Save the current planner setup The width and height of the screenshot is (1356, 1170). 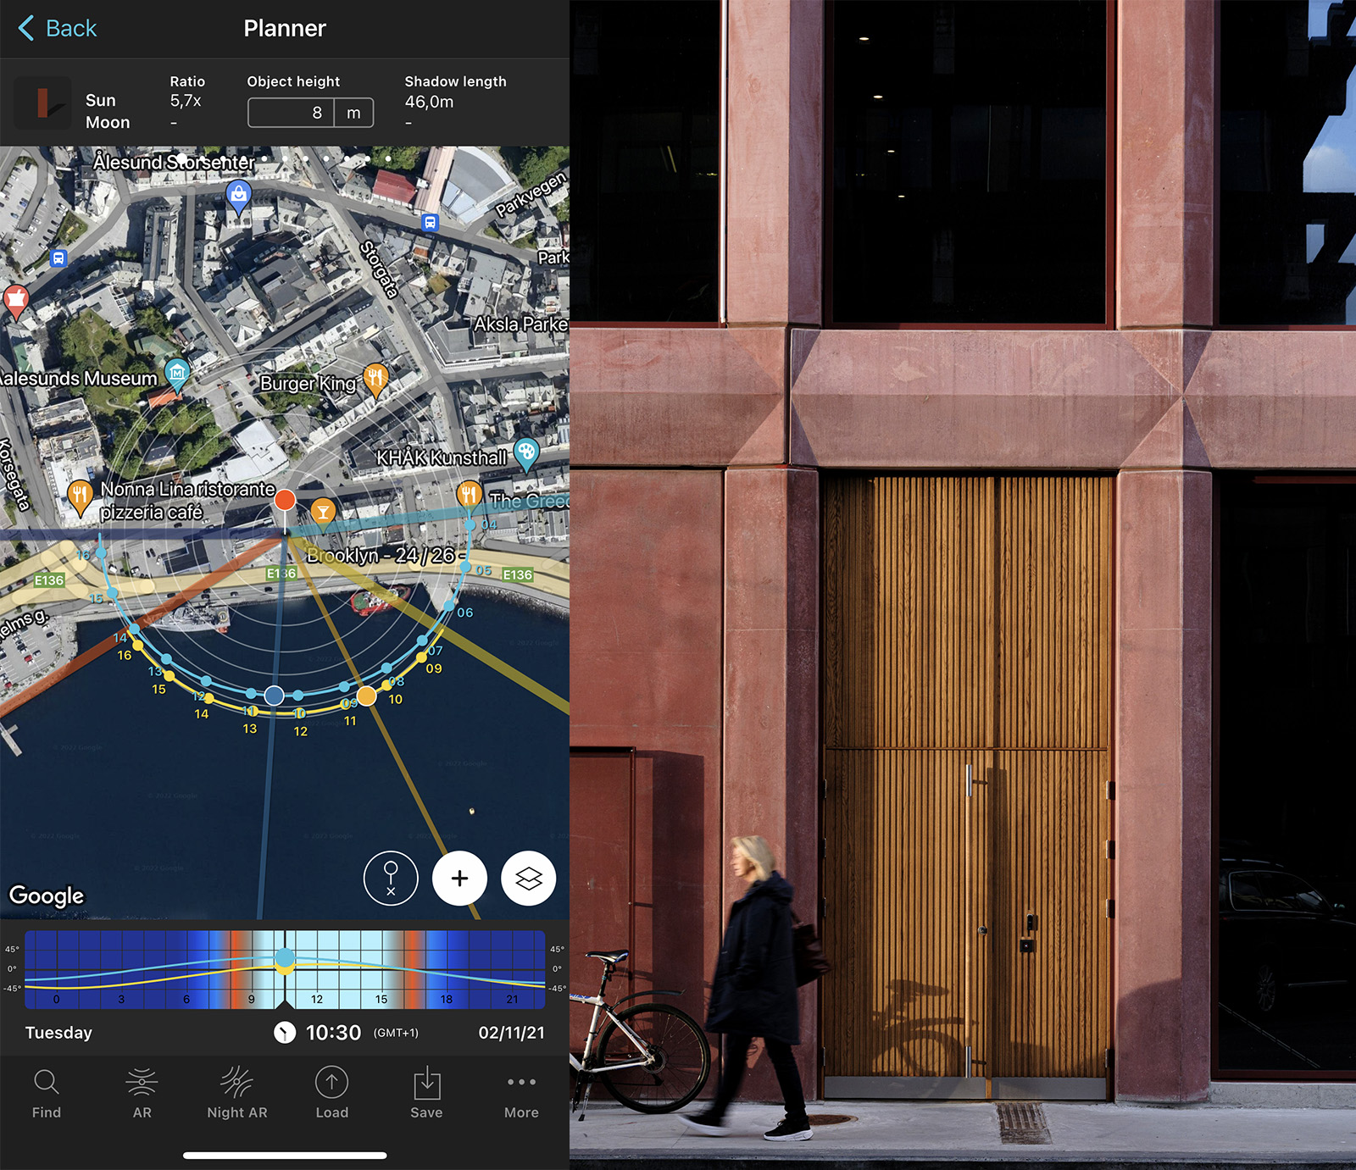pos(426,1093)
